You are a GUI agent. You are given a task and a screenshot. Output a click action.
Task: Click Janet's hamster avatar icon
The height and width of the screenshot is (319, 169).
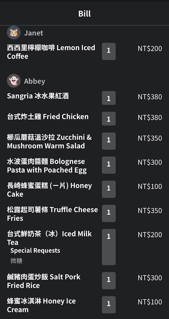pyautogui.click(x=14, y=33)
